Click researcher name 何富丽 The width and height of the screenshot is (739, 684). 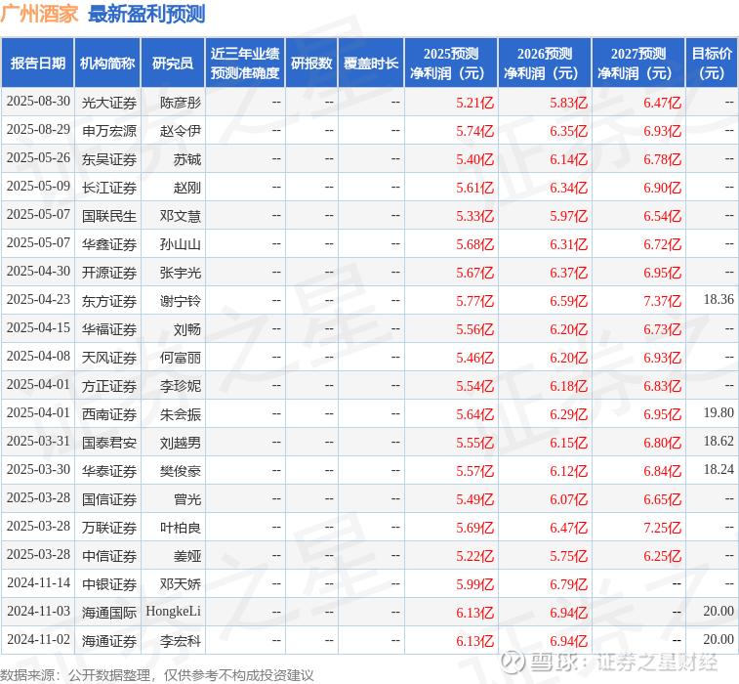point(180,358)
